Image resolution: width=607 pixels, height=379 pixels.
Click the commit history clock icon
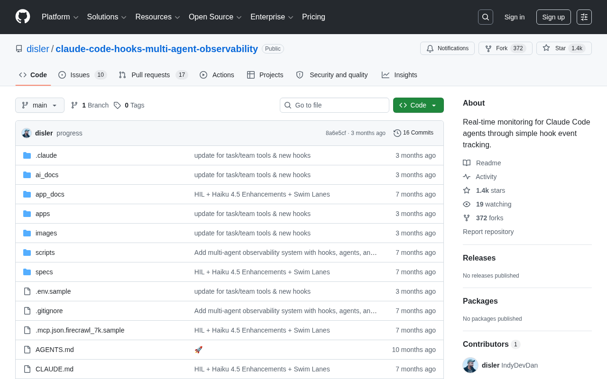pyautogui.click(x=397, y=133)
